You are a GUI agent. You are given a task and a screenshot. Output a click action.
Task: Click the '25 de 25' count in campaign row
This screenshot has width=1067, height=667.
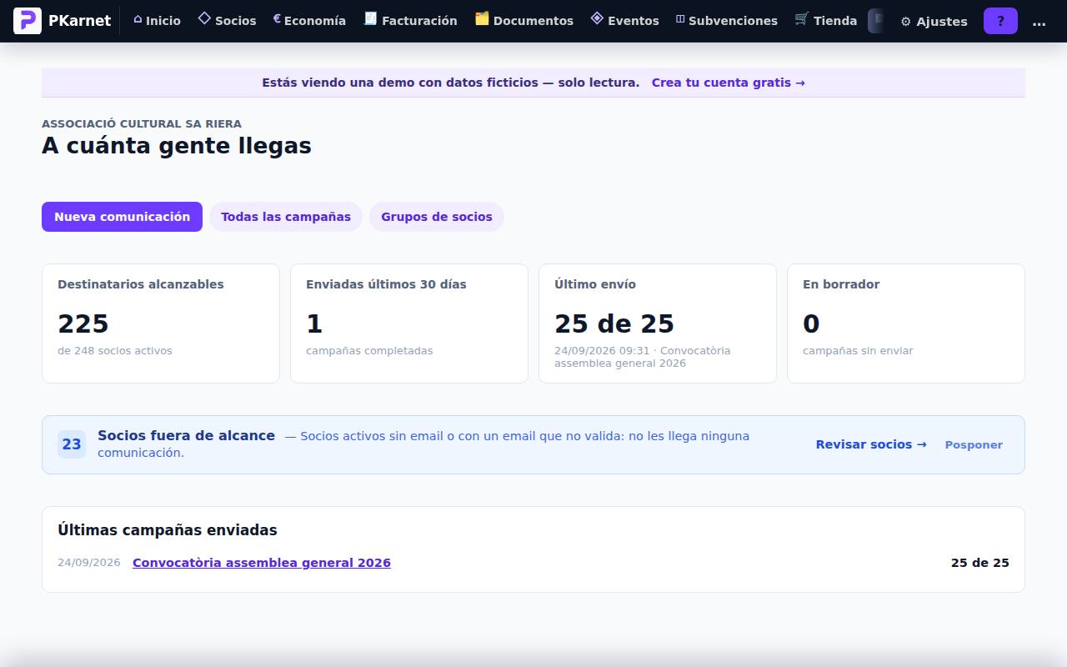pos(980,563)
